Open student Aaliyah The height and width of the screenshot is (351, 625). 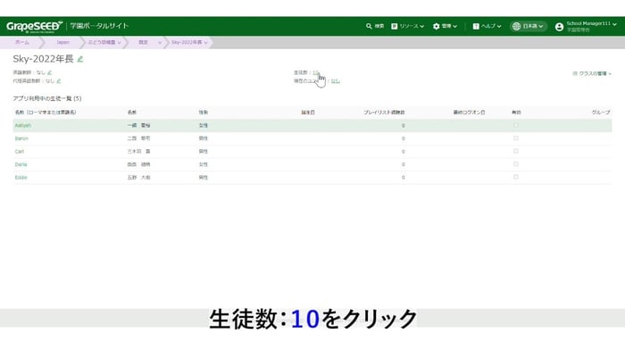click(x=22, y=125)
